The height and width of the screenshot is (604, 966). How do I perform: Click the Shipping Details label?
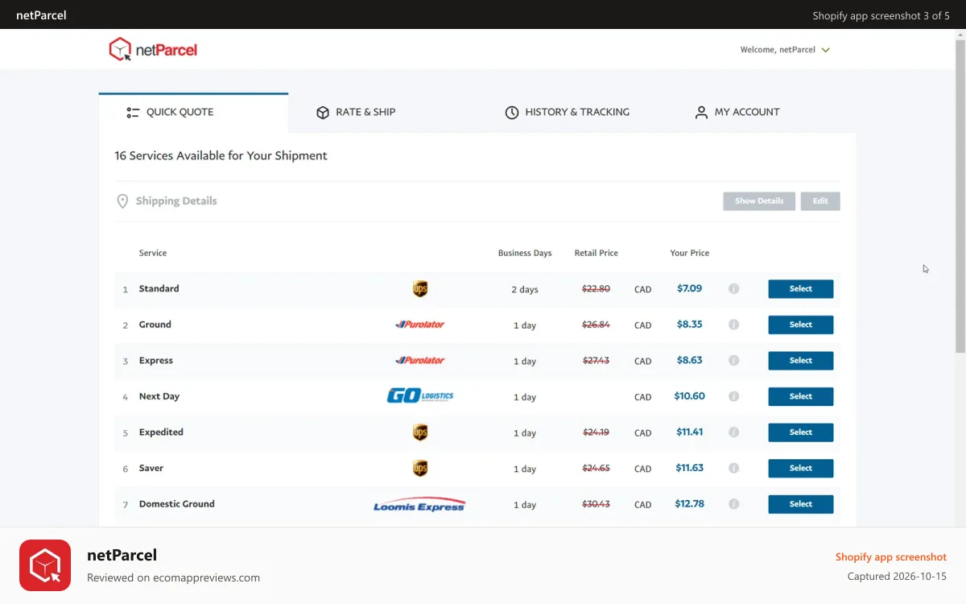[x=176, y=201]
